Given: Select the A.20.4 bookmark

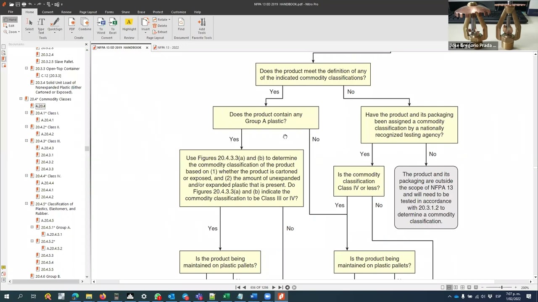Looking at the screenshot, I should pos(40,106).
